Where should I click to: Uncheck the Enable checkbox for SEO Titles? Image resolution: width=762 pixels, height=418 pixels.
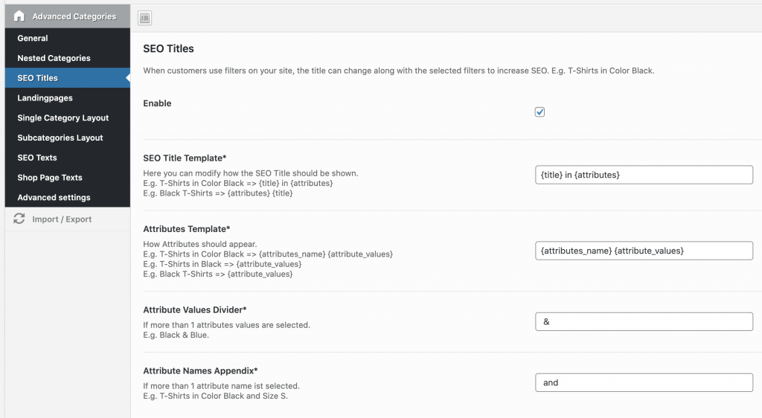pyautogui.click(x=540, y=112)
